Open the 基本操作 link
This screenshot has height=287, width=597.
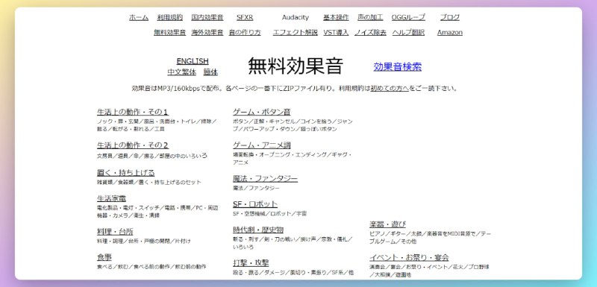(336, 17)
